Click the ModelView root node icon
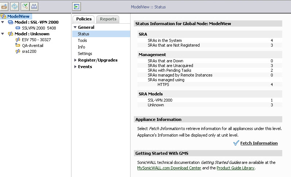The image size is (291, 177). (3, 16)
